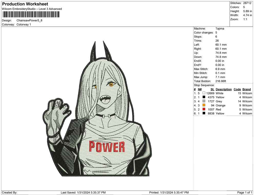Click the Production Worksheet title
254x195 pixels.
25,4
